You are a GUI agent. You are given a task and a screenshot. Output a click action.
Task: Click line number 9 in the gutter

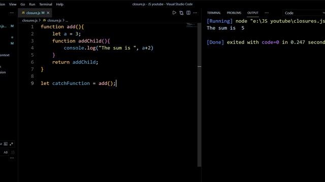[32, 83]
